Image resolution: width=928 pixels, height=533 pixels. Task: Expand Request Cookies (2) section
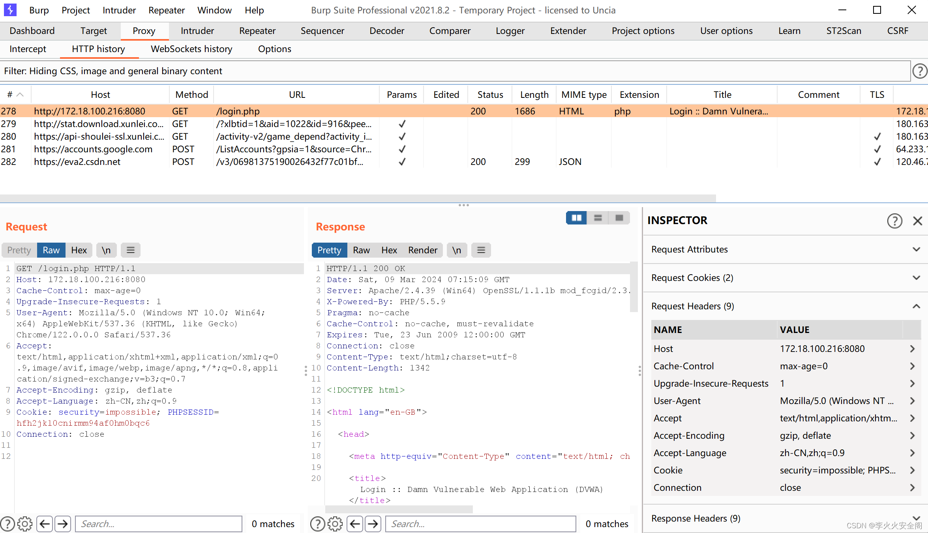click(x=786, y=278)
